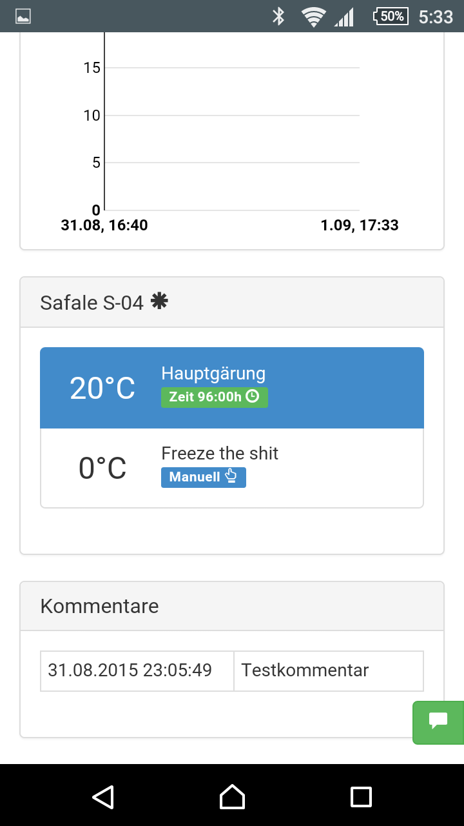Tap the clock icon in the Zeit badge
The image size is (464, 826).
(253, 397)
